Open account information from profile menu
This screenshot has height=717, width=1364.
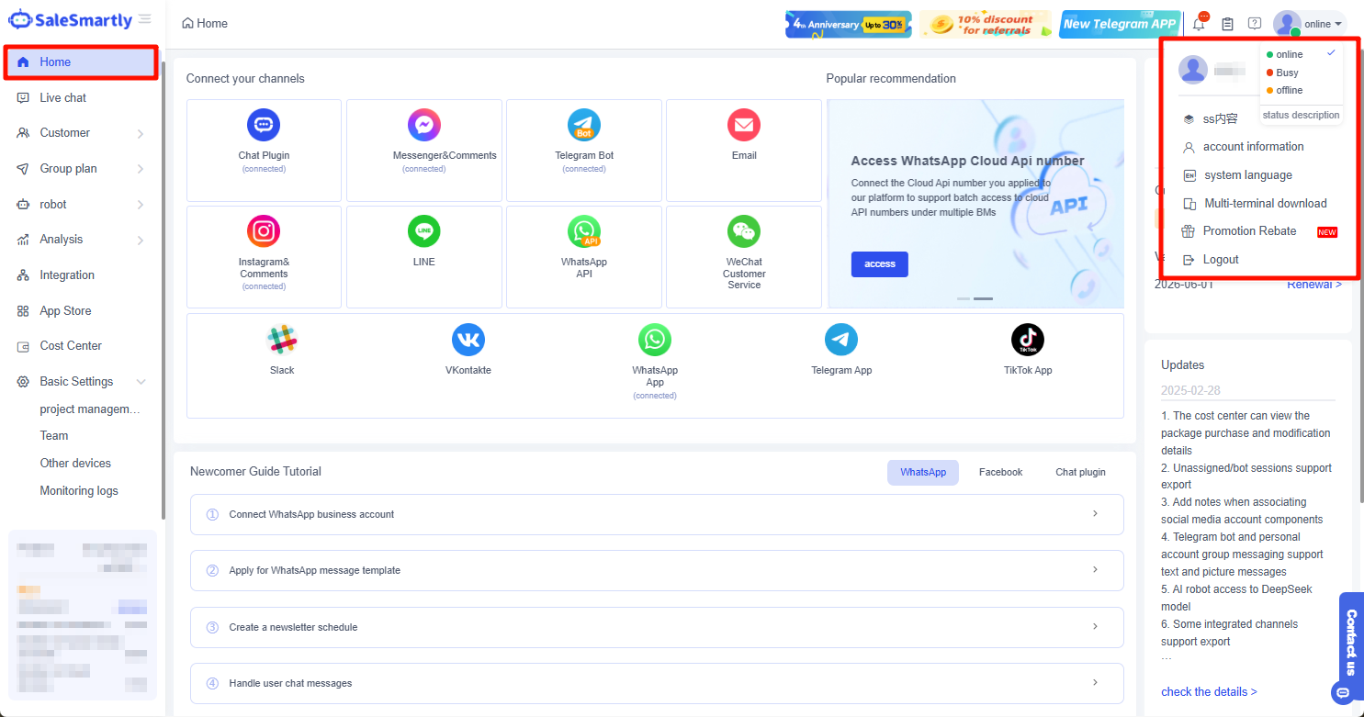coord(1254,147)
